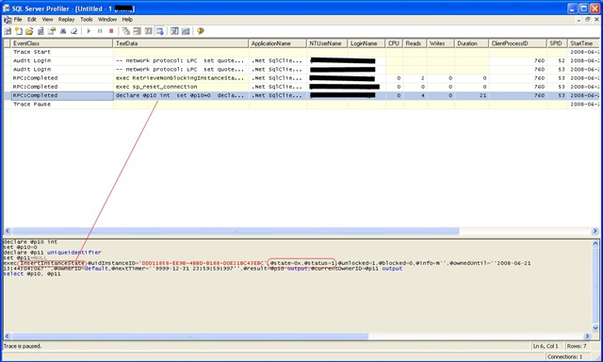Click the Pause trace icon

[x=100, y=31]
